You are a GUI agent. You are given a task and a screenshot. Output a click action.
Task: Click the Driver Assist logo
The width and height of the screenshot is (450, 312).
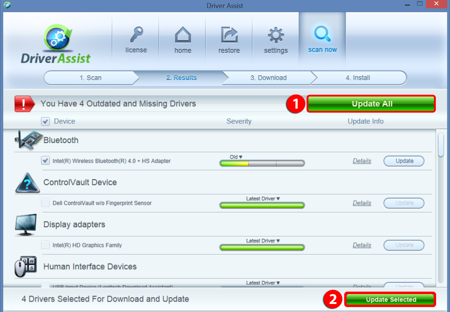tap(56, 44)
